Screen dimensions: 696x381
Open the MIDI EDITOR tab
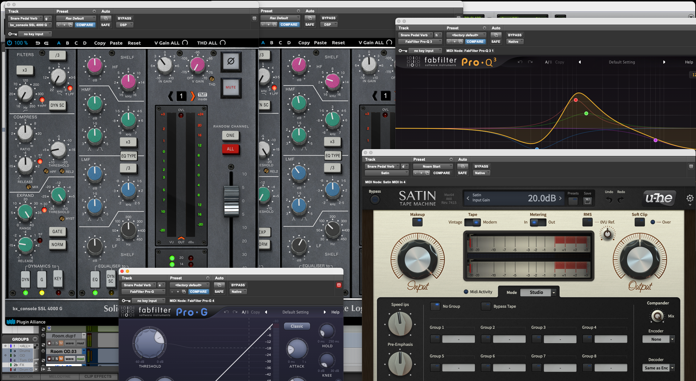[x=21, y=377]
